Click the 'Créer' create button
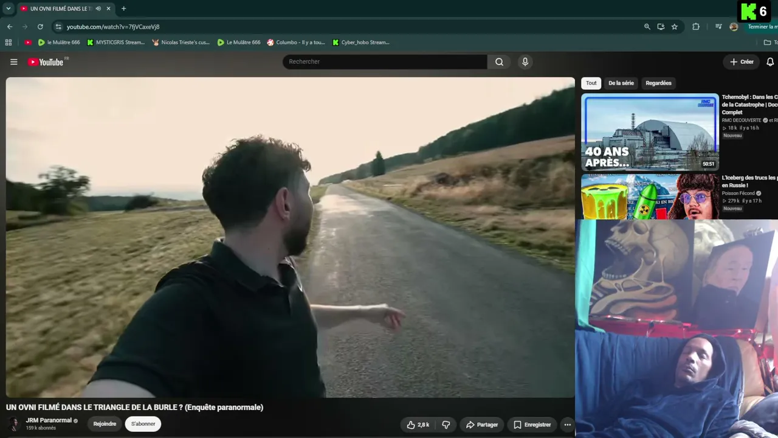The width and height of the screenshot is (778, 438). (x=742, y=61)
